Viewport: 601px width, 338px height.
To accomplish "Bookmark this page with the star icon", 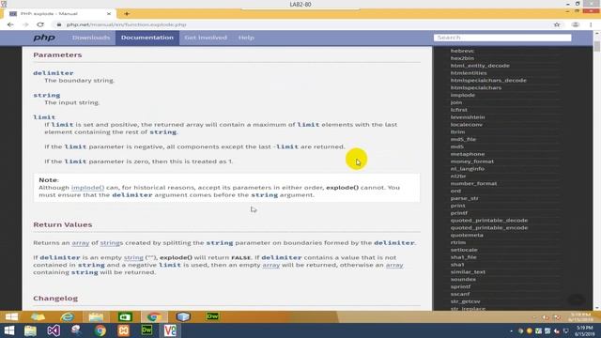I will click(x=557, y=24).
